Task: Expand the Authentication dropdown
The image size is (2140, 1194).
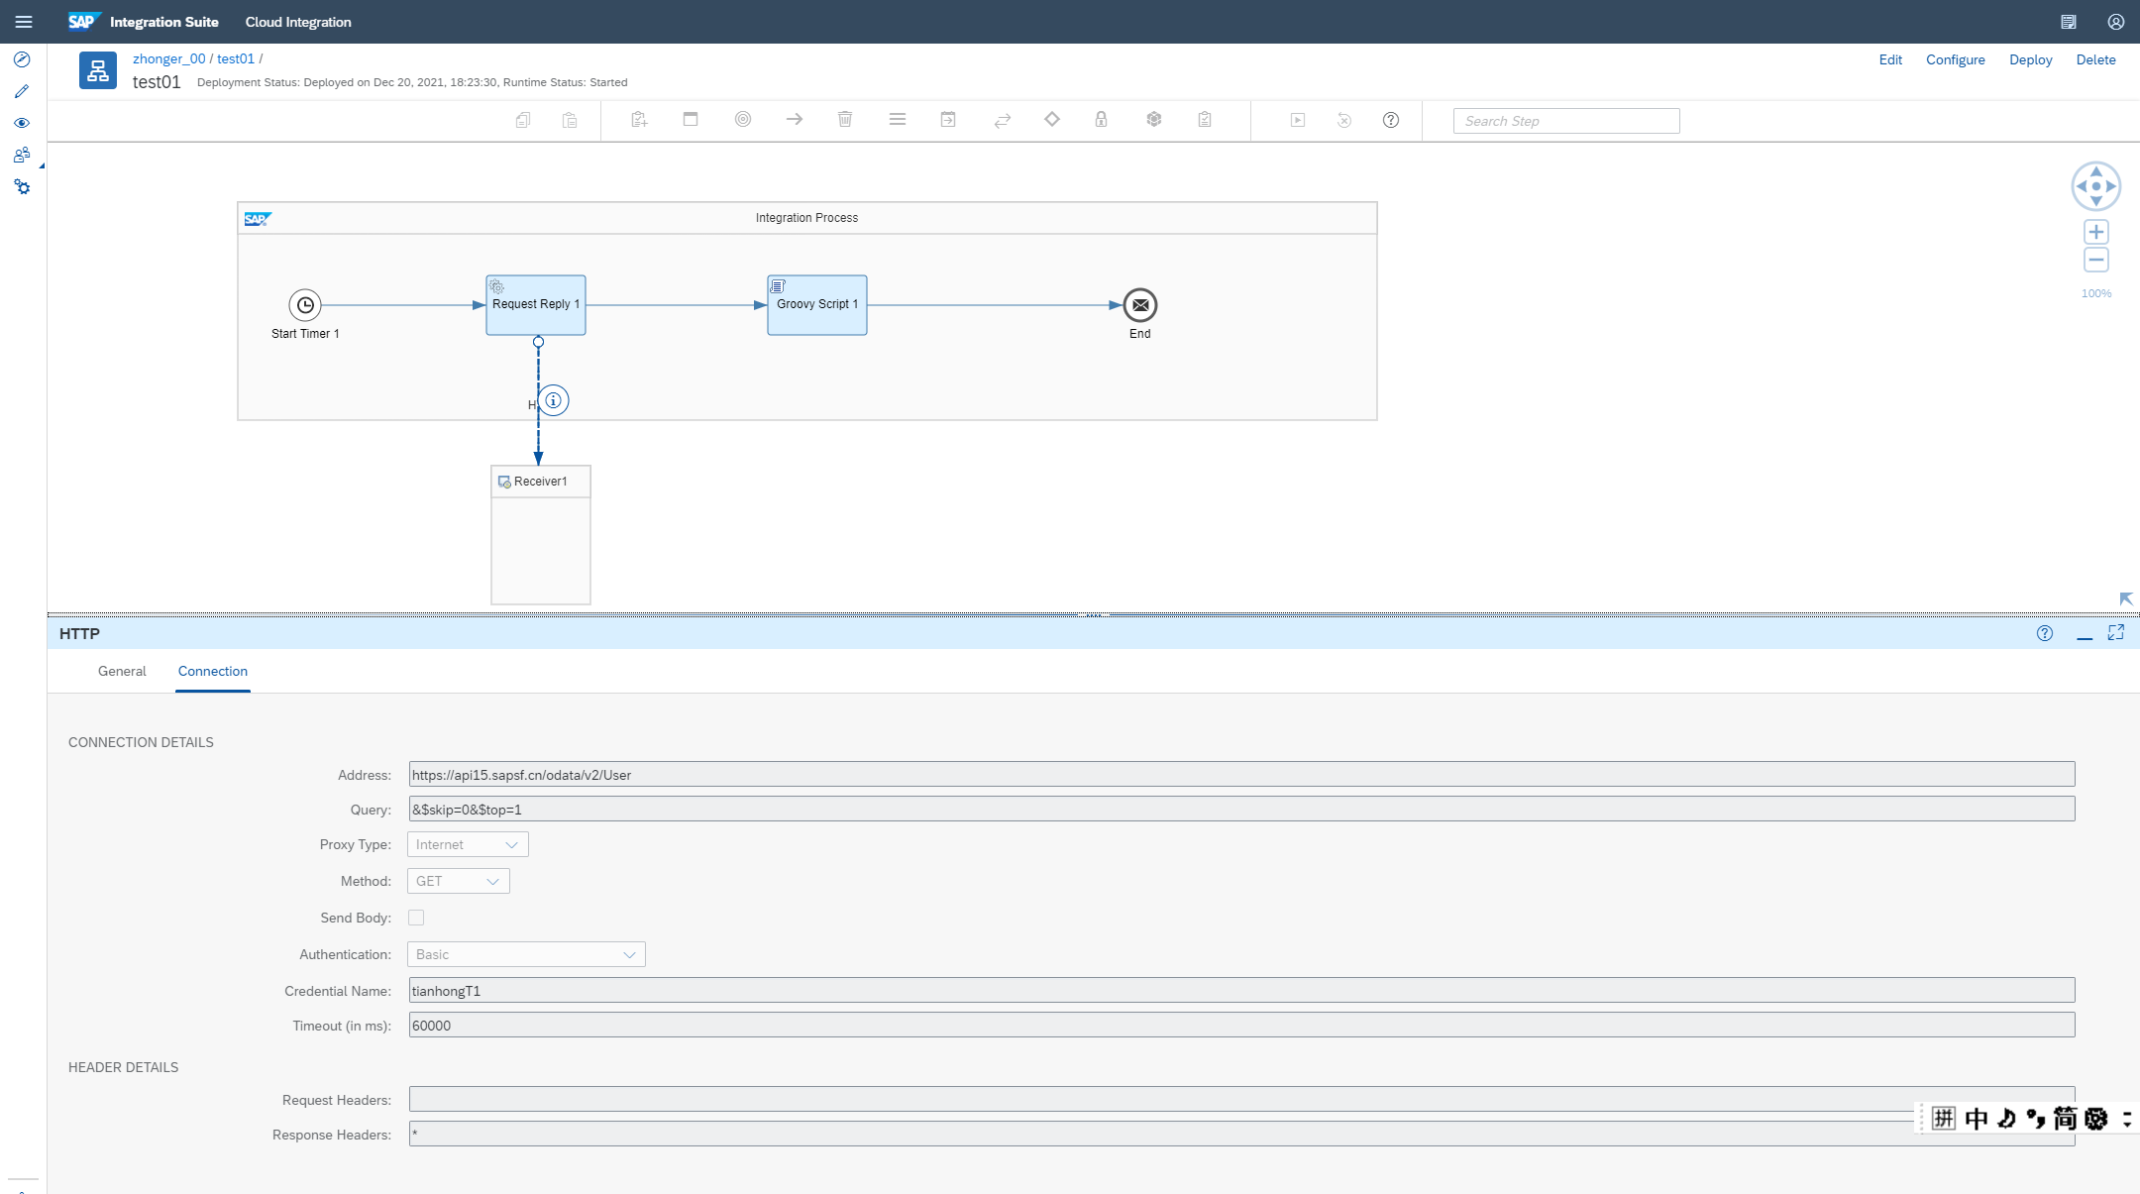Action: (x=526, y=954)
